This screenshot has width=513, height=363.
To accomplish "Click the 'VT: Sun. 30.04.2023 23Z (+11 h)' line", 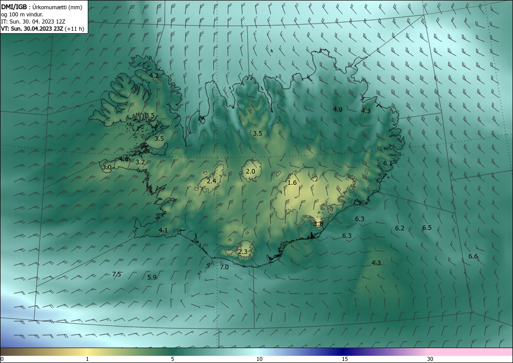I will [43, 29].
